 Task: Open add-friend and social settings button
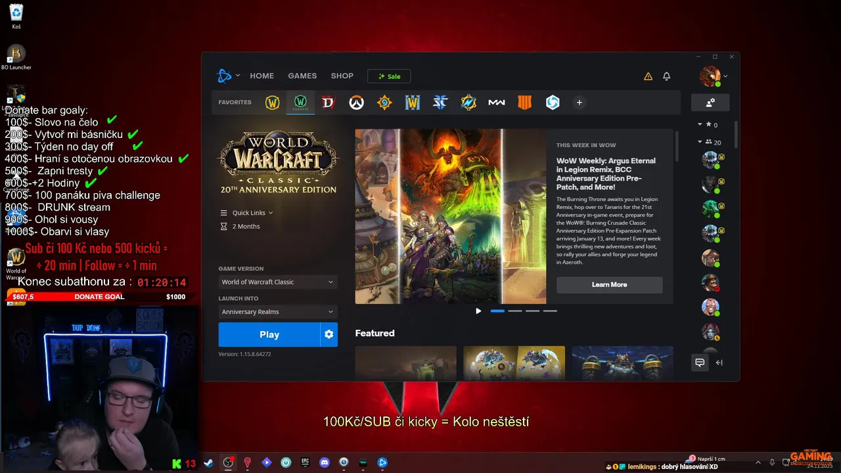point(710,102)
